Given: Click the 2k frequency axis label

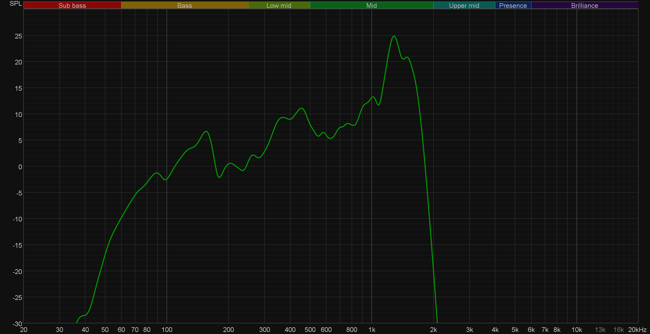Looking at the screenshot, I should [433, 330].
